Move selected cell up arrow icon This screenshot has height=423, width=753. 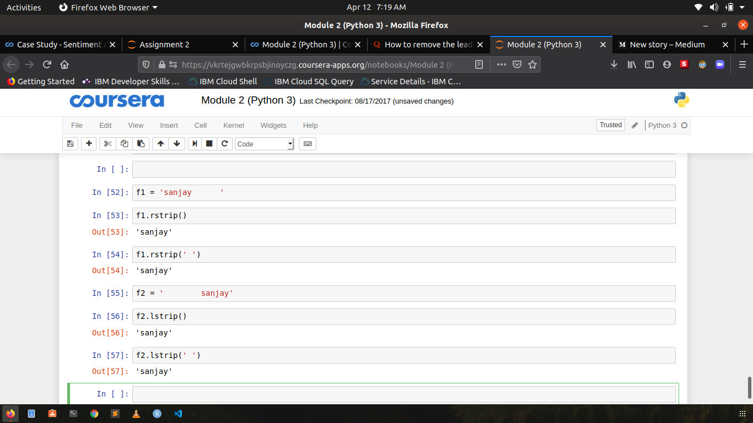(x=160, y=144)
